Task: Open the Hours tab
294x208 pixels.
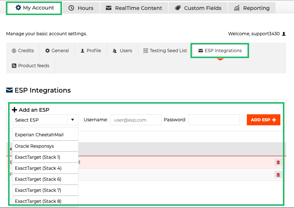Action: pyautogui.click(x=81, y=8)
